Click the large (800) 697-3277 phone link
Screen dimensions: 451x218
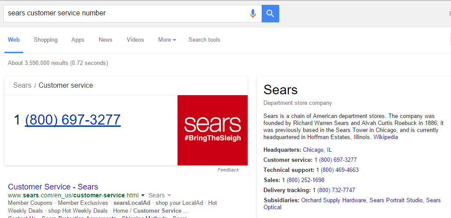click(73, 120)
